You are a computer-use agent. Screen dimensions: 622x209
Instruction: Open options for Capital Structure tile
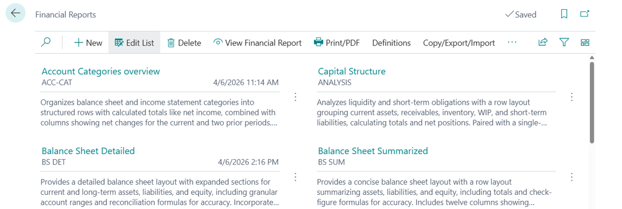(571, 97)
